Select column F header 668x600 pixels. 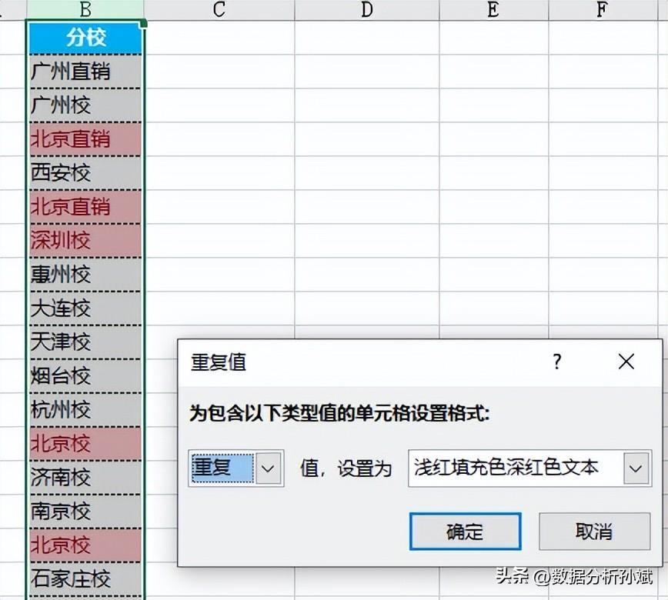[x=601, y=9]
